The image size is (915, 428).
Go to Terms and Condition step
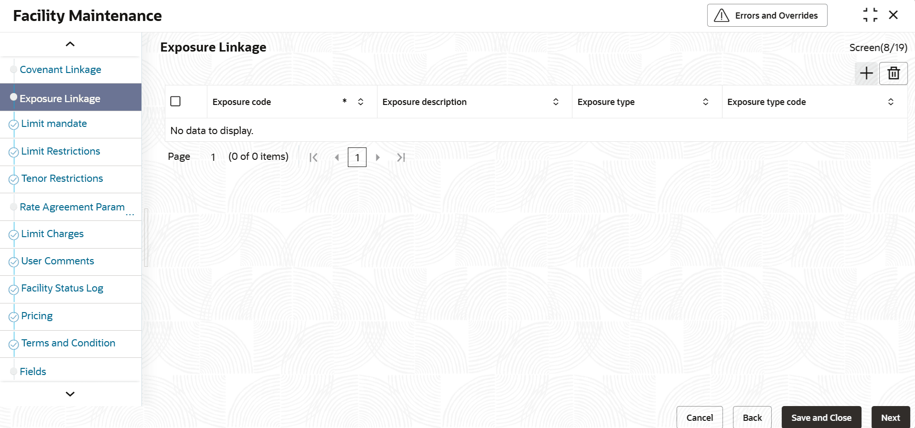[x=68, y=343]
